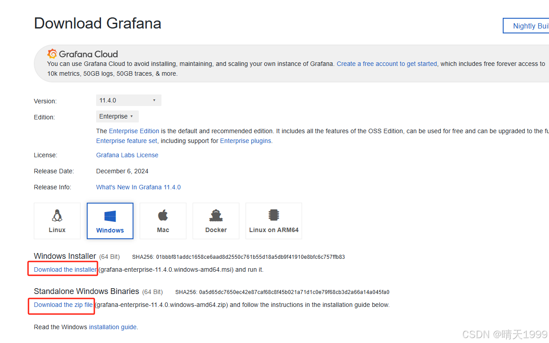Click the grafana-enterprise-11.4.0.windows-amd64.msi filename

pos(166,269)
